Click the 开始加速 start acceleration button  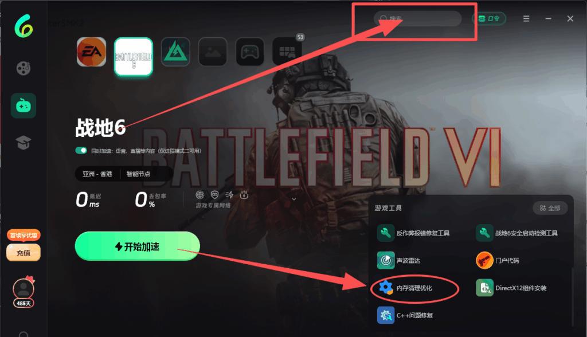tap(138, 246)
